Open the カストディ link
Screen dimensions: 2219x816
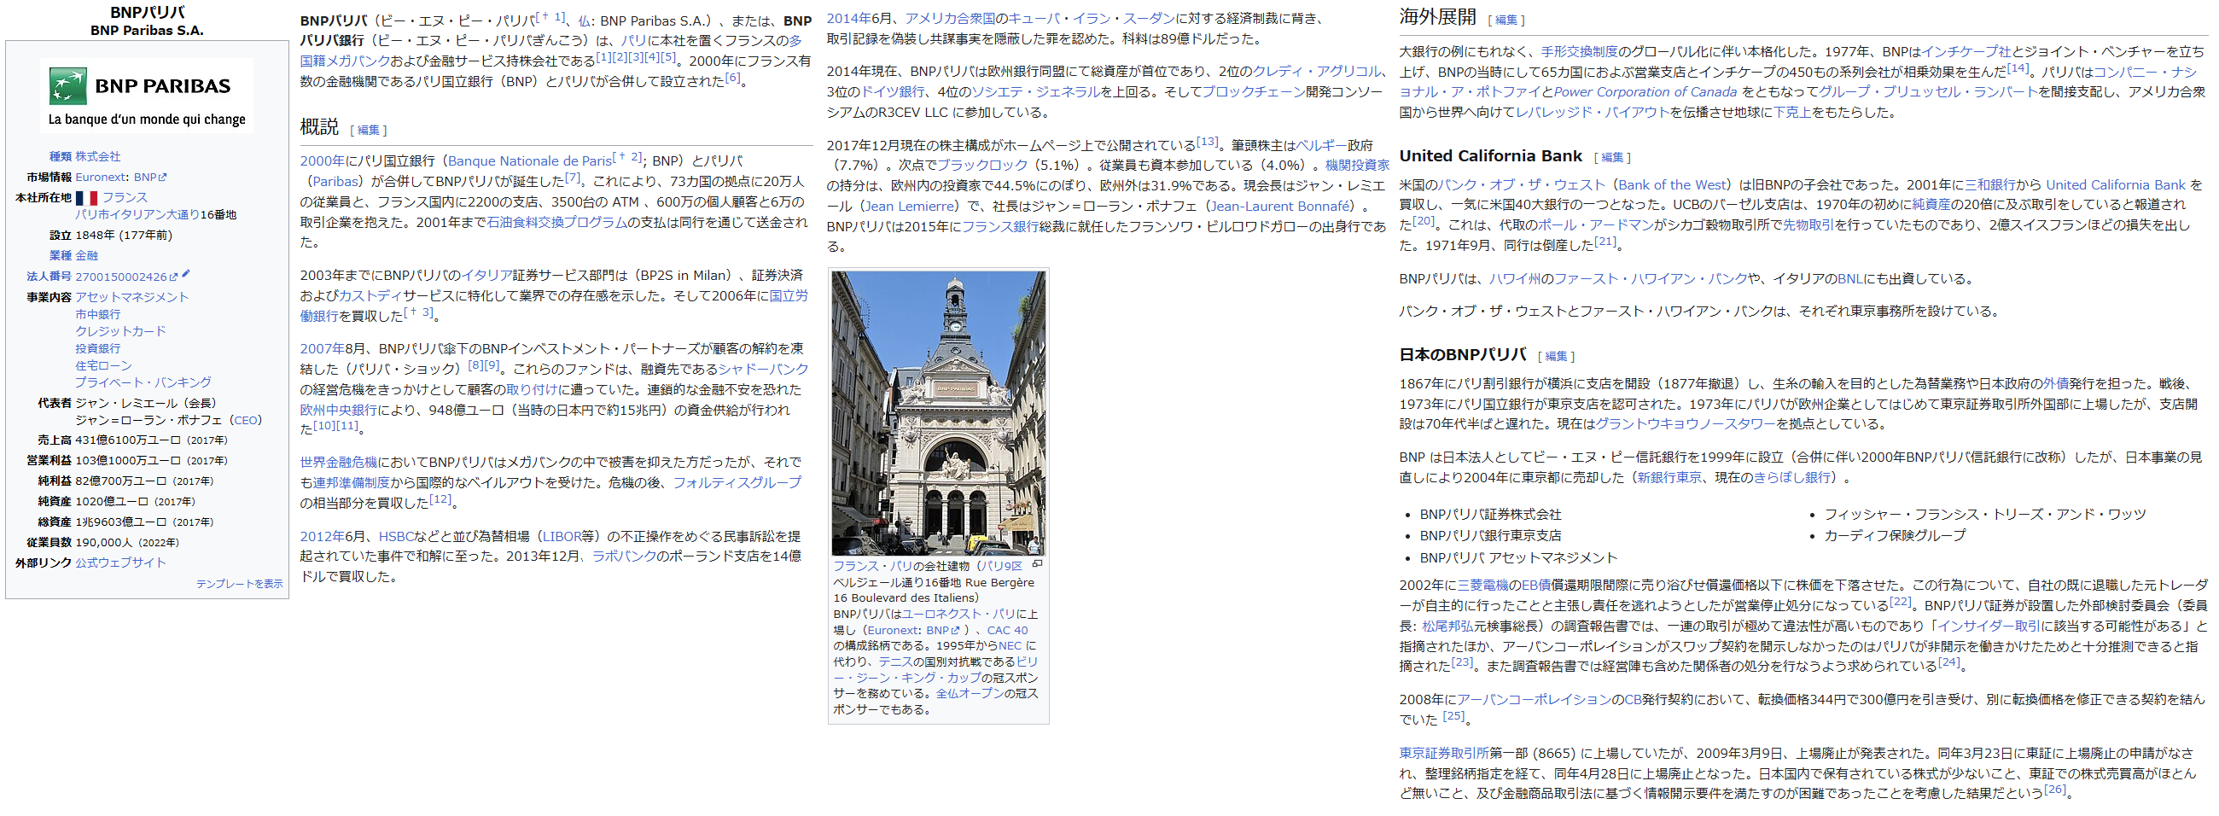point(370,295)
